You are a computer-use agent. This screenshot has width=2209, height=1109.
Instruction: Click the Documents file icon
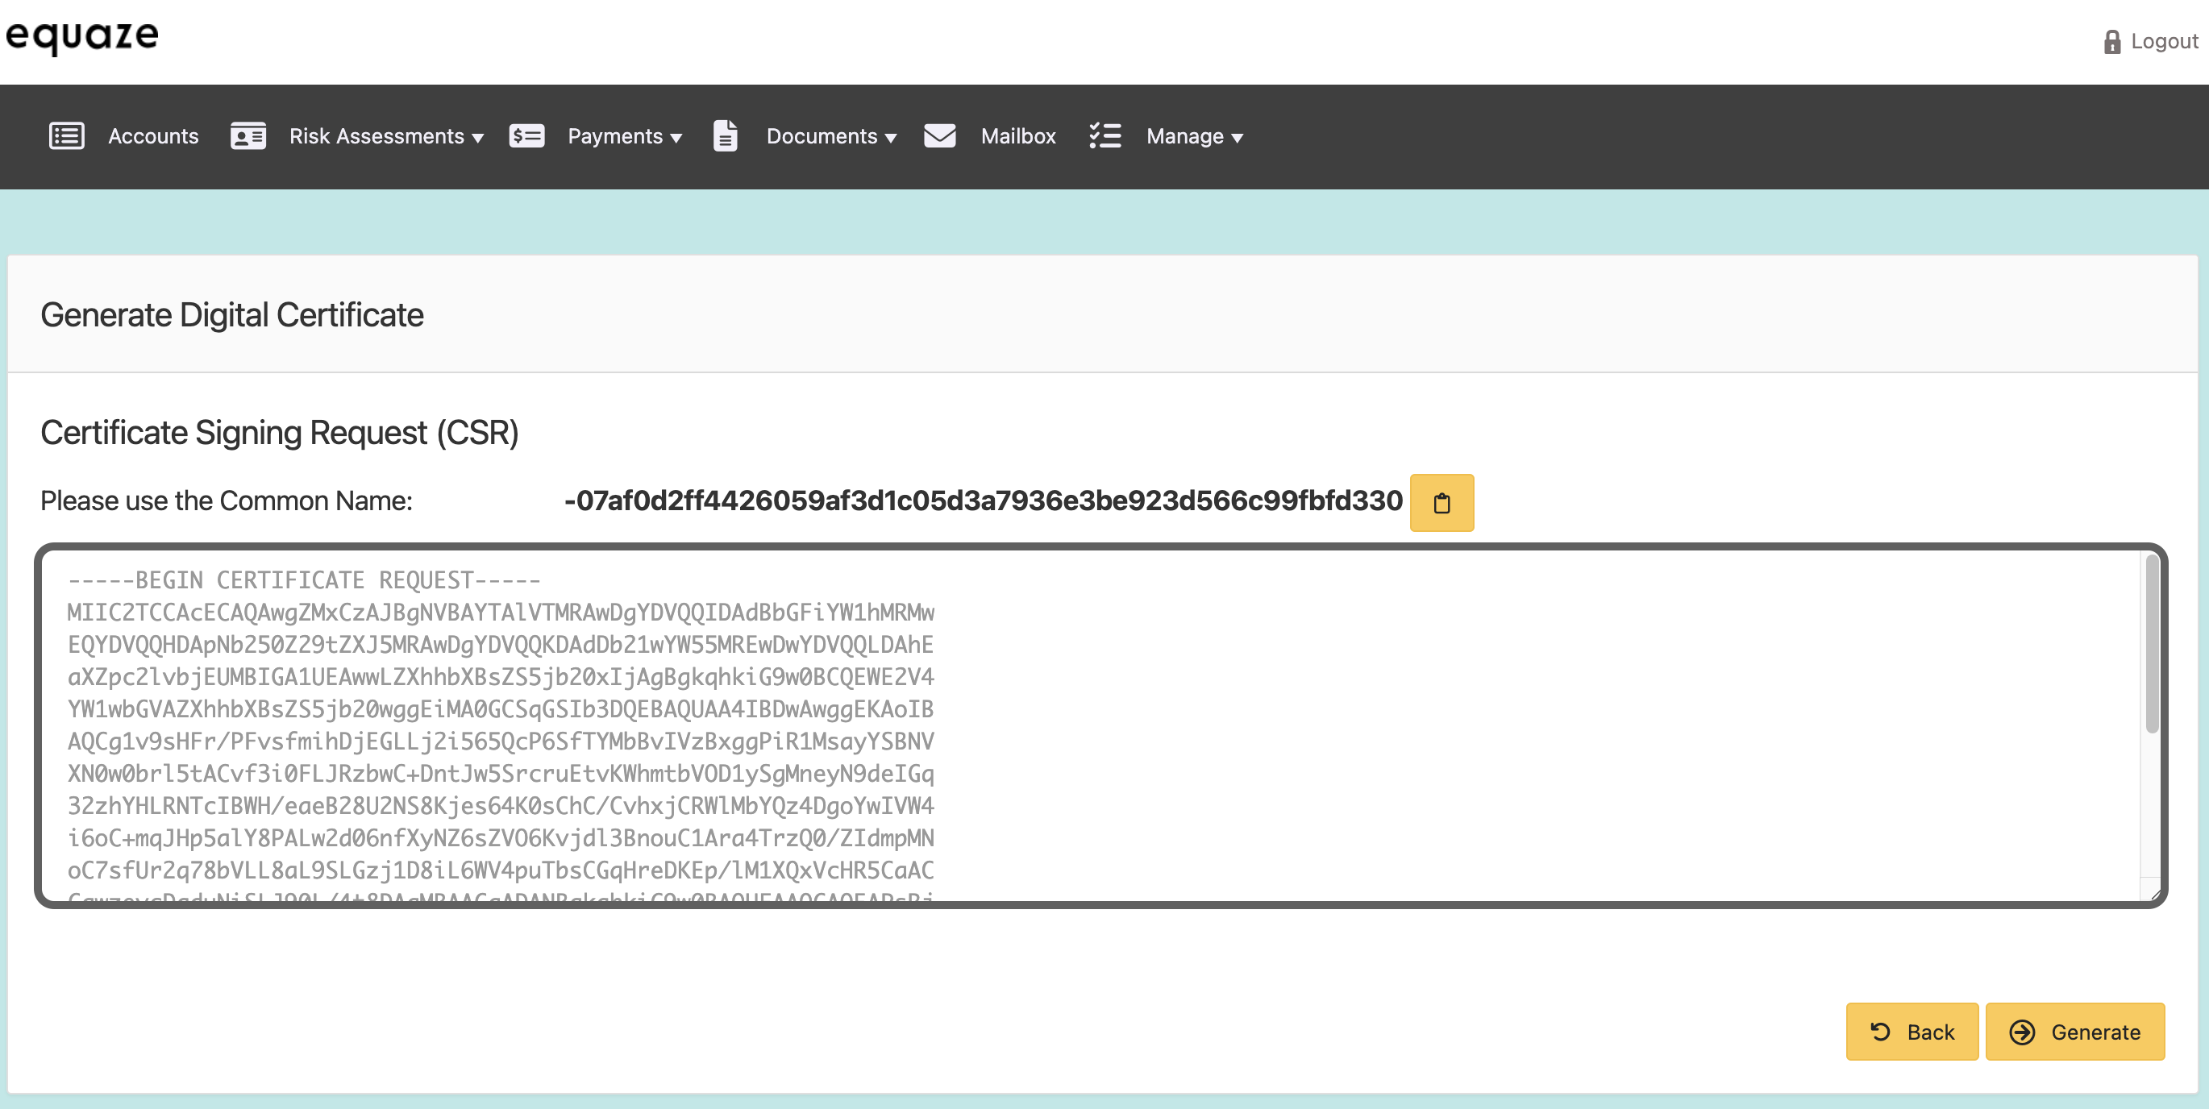pyautogui.click(x=725, y=136)
